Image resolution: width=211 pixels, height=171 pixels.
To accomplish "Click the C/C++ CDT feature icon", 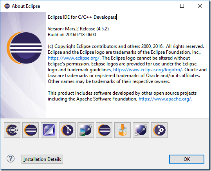I will pyautogui.click(x=12, y=130).
